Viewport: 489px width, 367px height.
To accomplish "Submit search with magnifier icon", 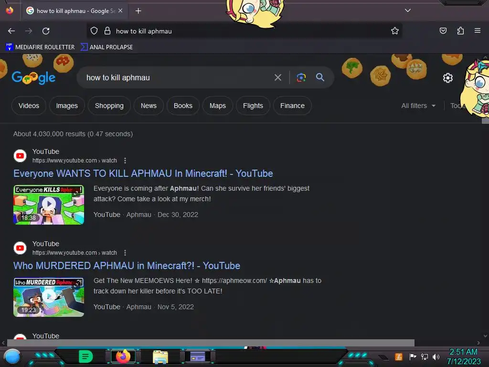I will pos(320,77).
